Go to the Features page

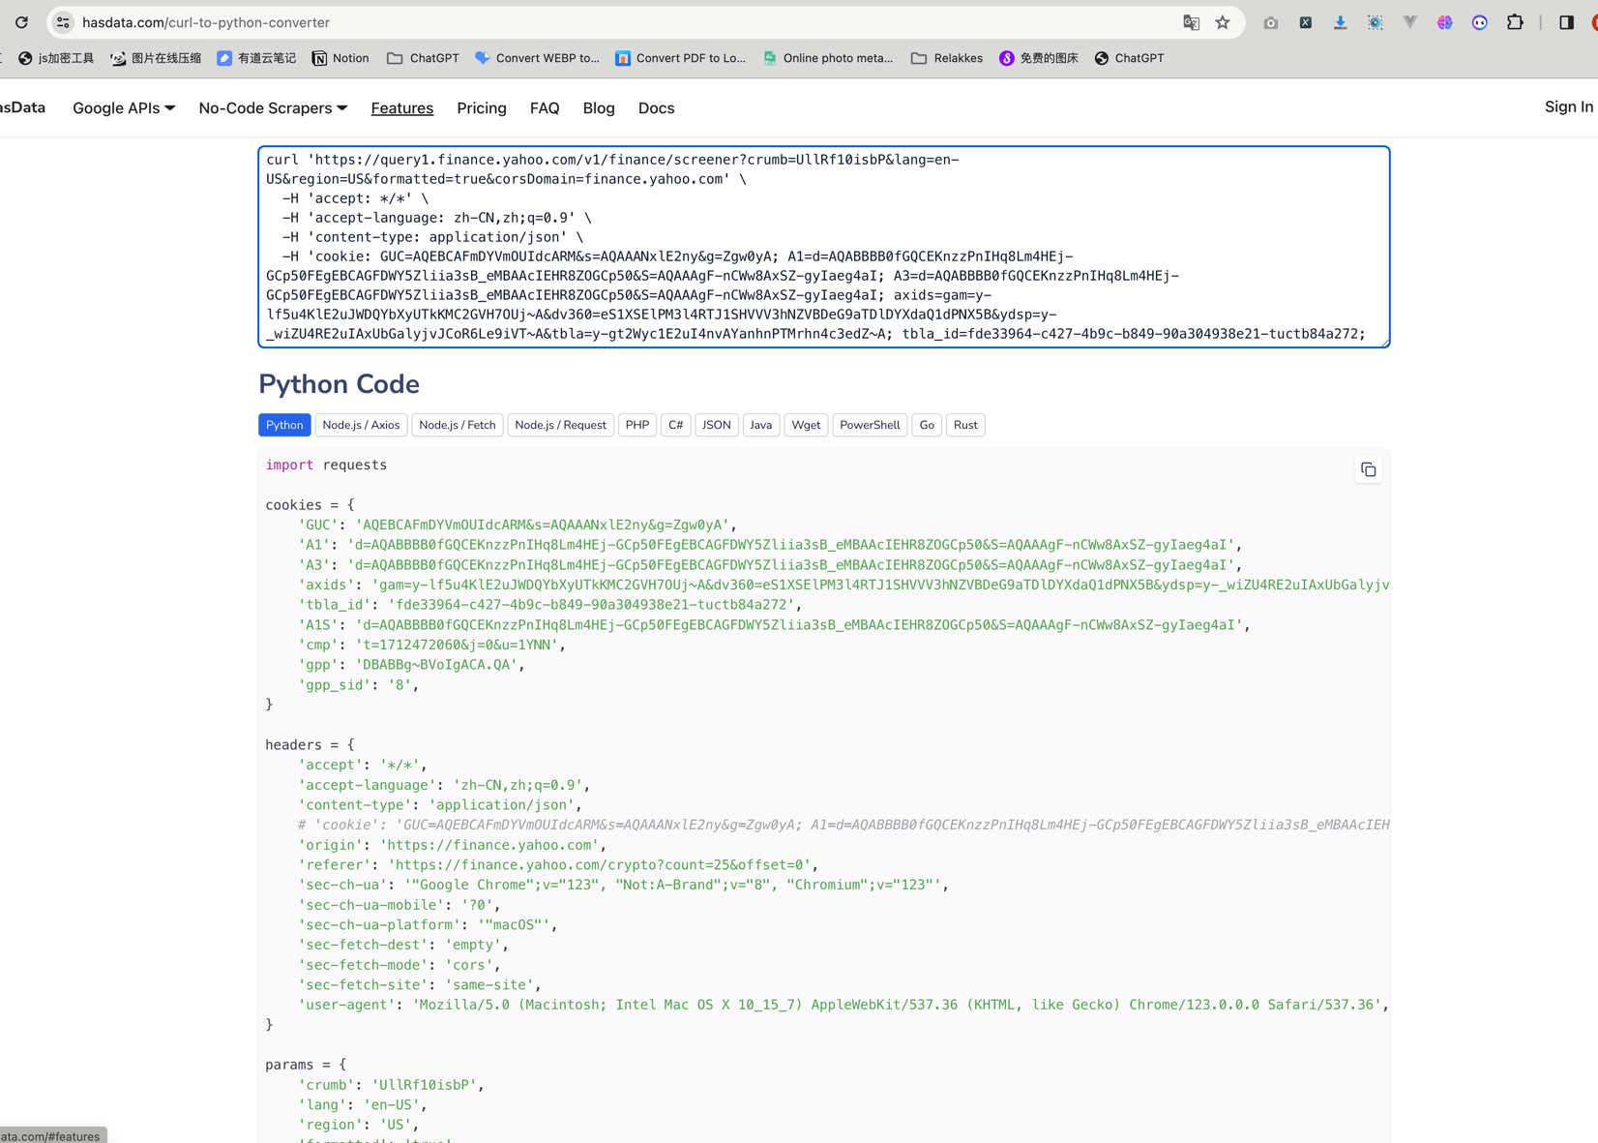click(x=402, y=108)
